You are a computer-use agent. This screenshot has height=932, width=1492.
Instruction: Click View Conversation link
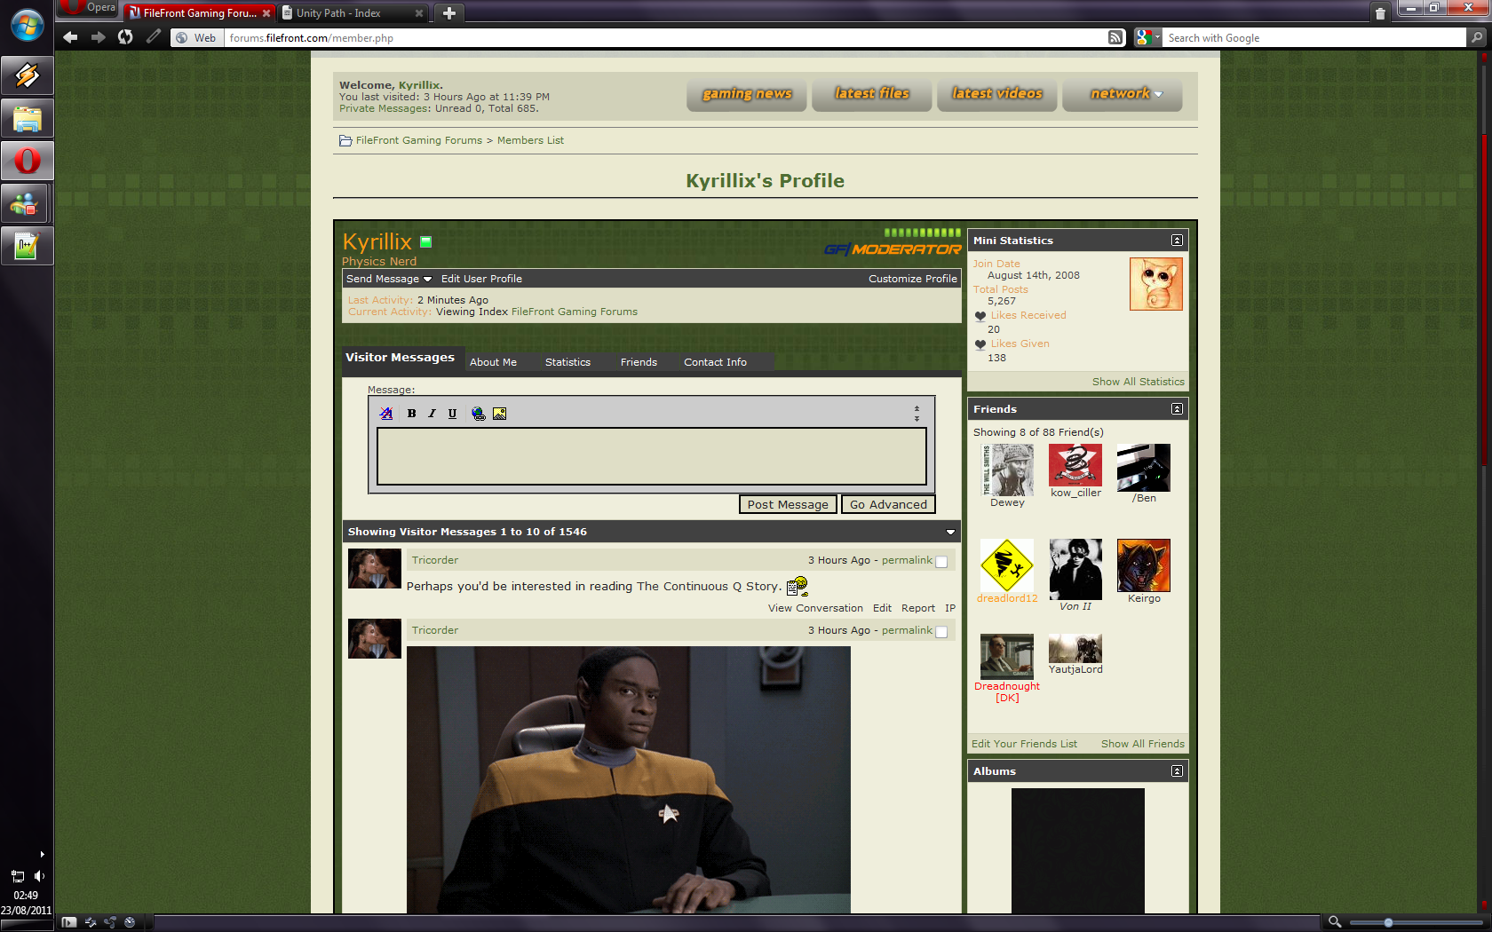coord(815,608)
